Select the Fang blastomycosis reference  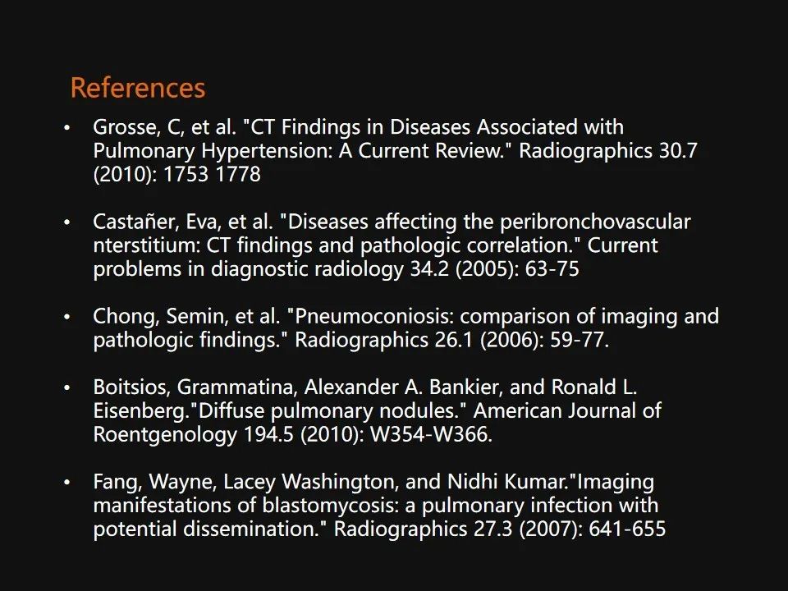pos(379,505)
